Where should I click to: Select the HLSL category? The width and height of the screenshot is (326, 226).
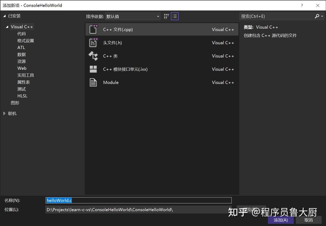pos(22,96)
